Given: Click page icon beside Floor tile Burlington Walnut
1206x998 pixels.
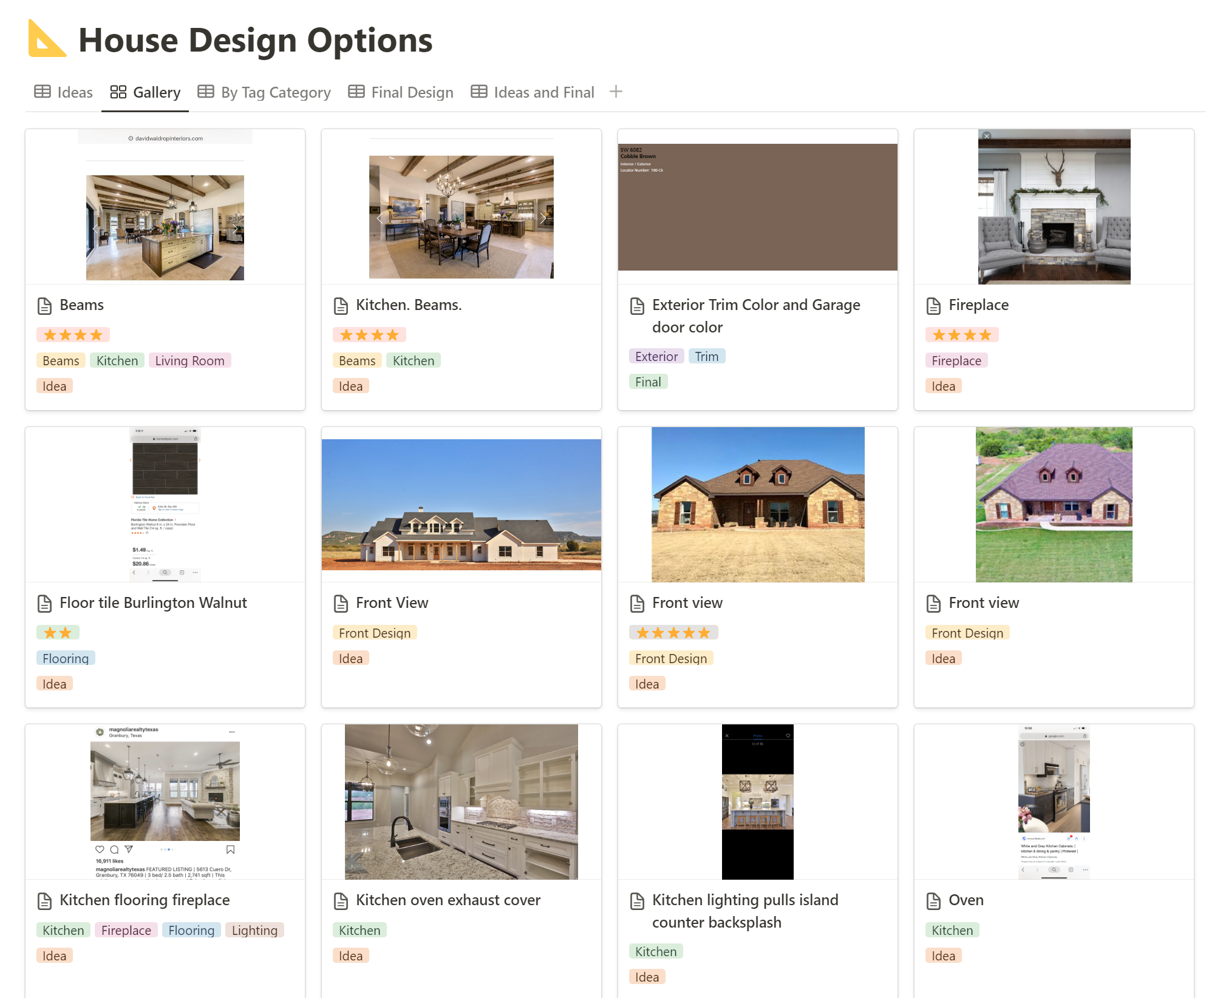Looking at the screenshot, I should click(x=45, y=604).
